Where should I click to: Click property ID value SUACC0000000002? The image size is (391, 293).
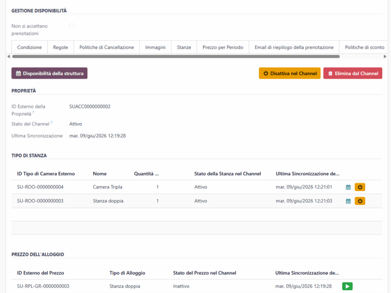click(x=90, y=106)
